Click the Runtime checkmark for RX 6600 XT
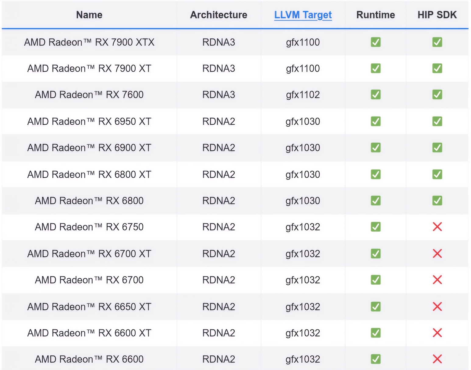The width and height of the screenshot is (471, 370). tap(376, 333)
